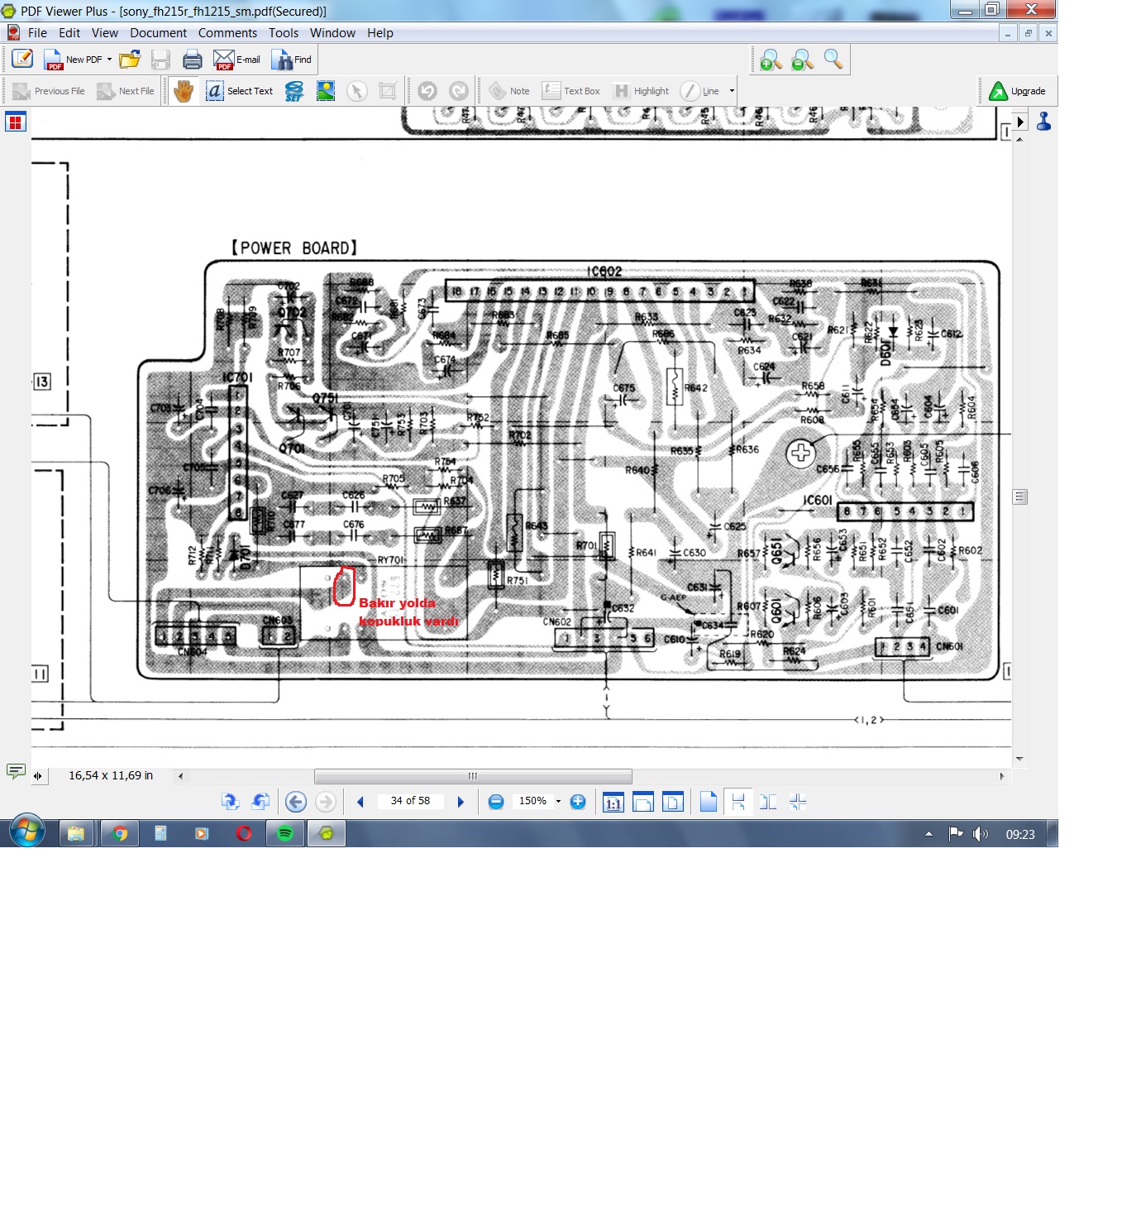Open the Document menu

pyautogui.click(x=158, y=33)
